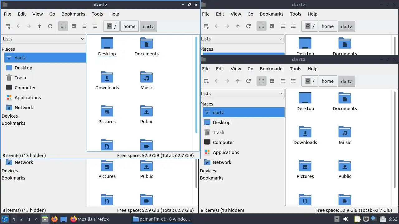Click file pane scrollbar in active top-left window
The image size is (399, 224).
[x=196, y=85]
